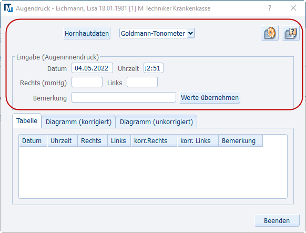Open the Goldmann-Tonometer dropdown
Viewport: 306px width, 233px height.
157,33
